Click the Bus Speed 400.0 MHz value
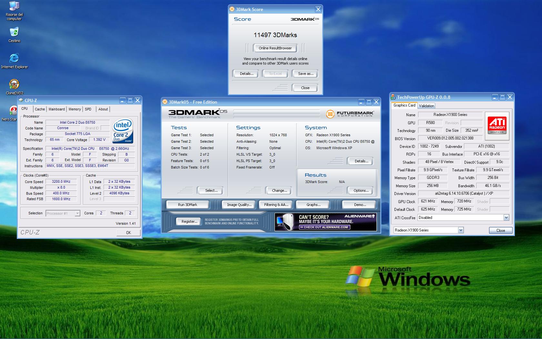The width and height of the screenshot is (542, 339). [x=61, y=193]
